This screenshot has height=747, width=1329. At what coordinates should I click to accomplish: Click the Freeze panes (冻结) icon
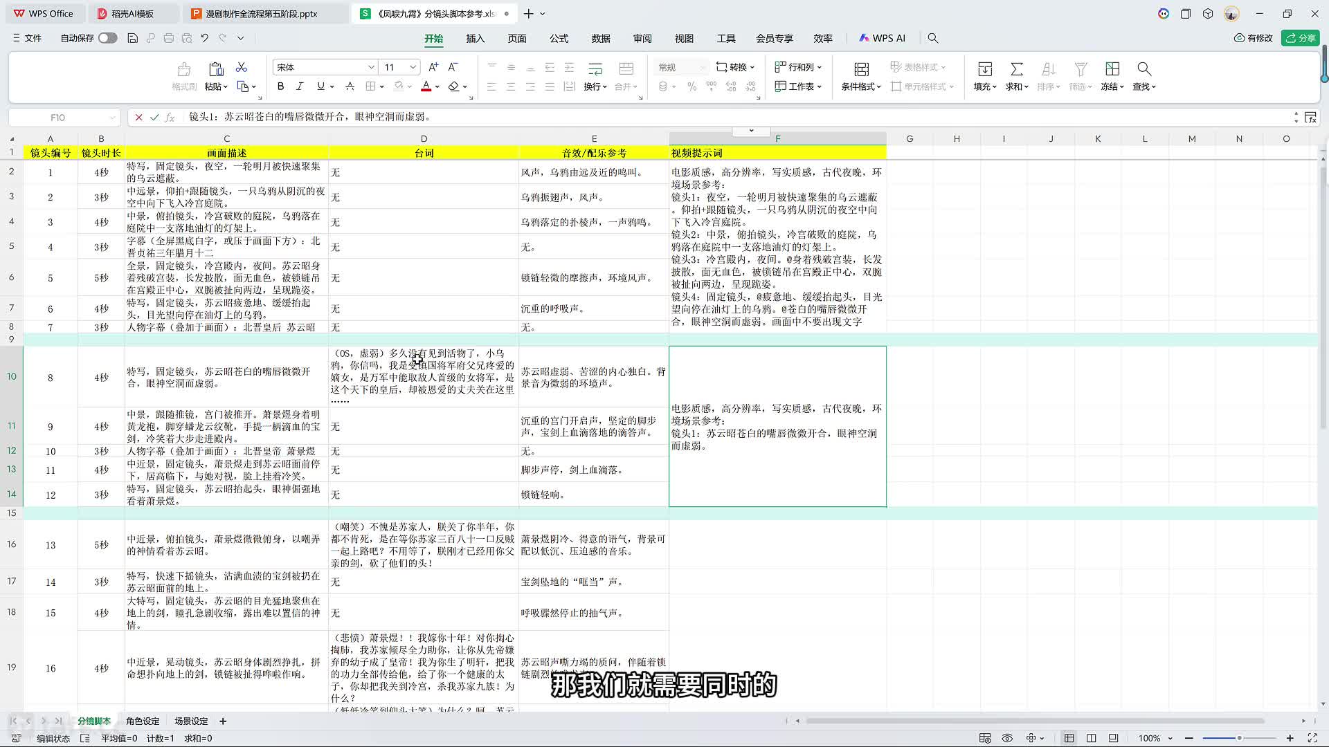pos(1112,69)
